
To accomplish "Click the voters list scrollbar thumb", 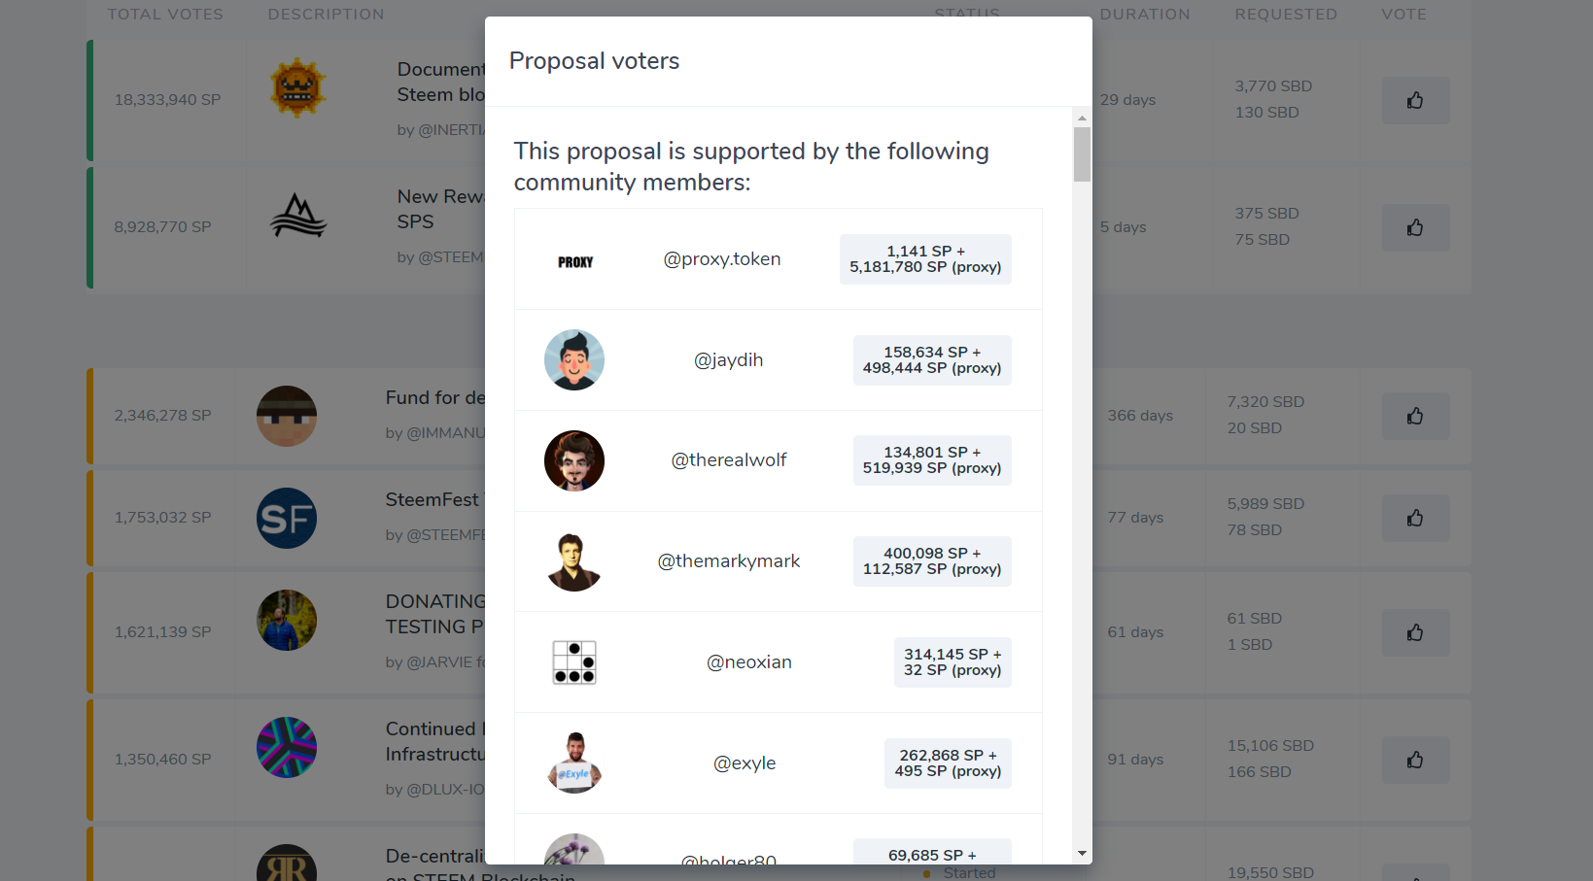I will 1082,154.
